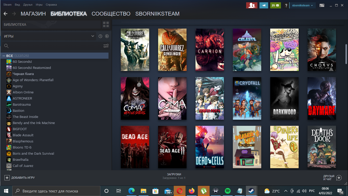Click the friends icon in top bar
Image resolution: width=348 pixels, height=196 pixels.
252,5
